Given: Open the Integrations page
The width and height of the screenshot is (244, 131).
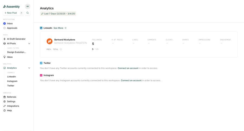Looking at the screenshot, I should pos(13,106).
